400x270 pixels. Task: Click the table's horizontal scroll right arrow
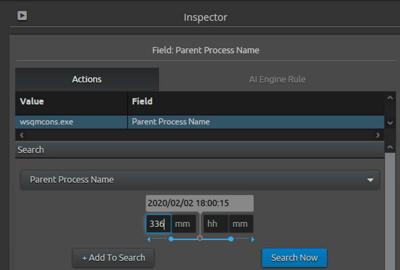click(377, 135)
